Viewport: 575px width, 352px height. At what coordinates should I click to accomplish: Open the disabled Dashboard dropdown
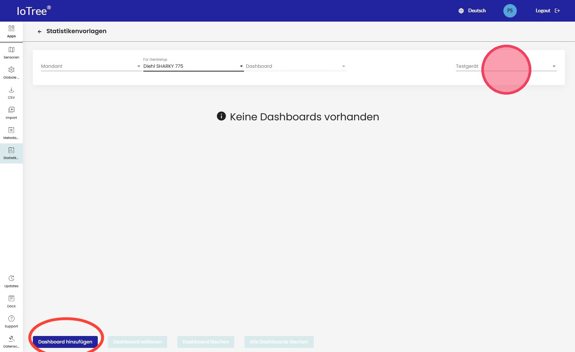[296, 66]
